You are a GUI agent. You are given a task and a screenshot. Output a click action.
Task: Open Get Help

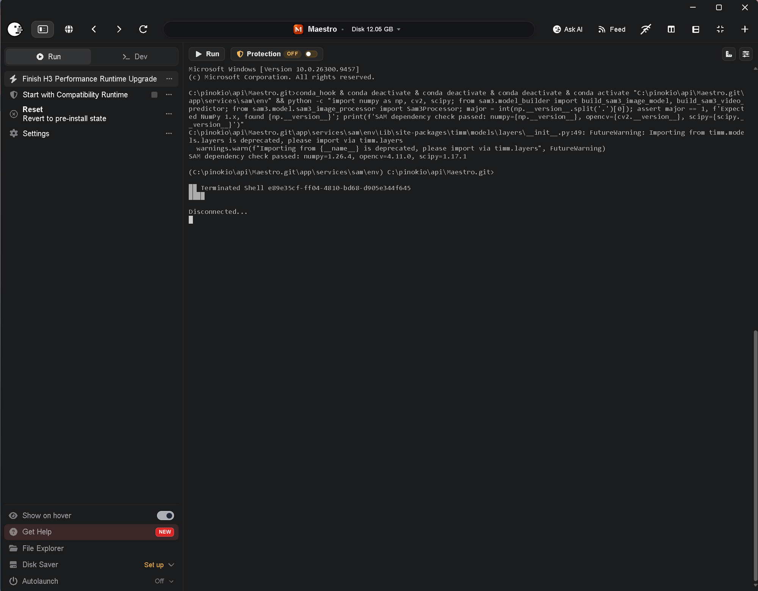(x=91, y=532)
